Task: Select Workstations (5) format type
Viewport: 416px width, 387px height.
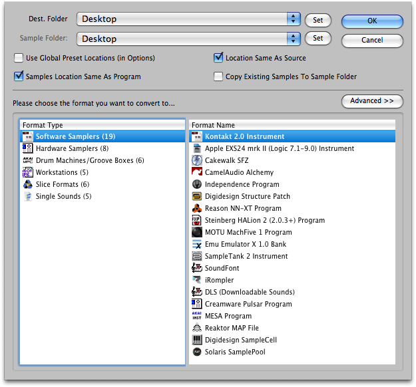Action: point(57,172)
